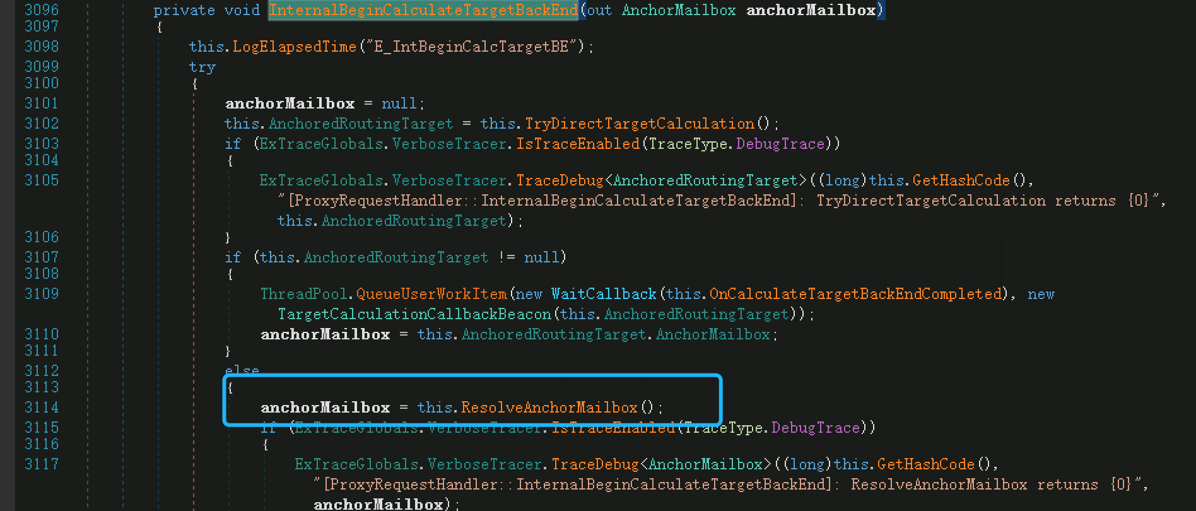Click line number 3114
This screenshot has height=511, width=1196.
tap(42, 408)
